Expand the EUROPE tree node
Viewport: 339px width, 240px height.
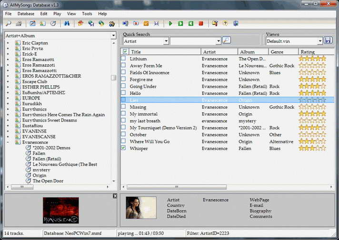pyautogui.click(x=8, y=98)
